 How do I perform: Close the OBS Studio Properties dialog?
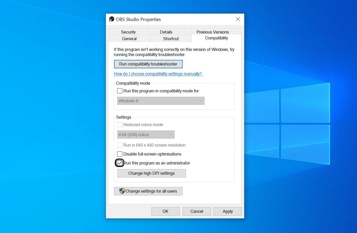[238, 19]
